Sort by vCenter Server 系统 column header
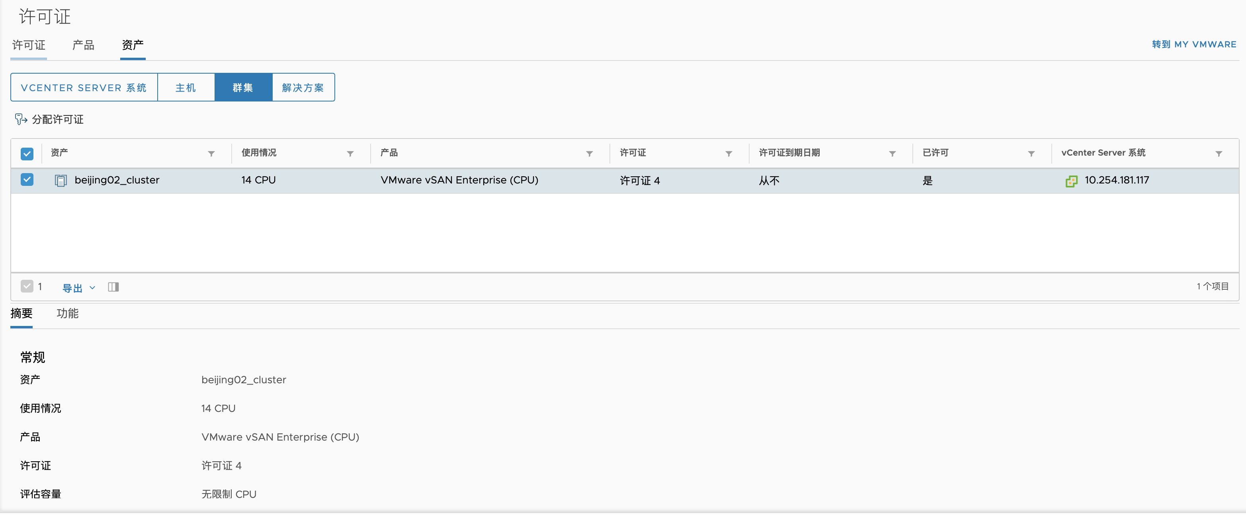1246x515 pixels. click(x=1103, y=153)
